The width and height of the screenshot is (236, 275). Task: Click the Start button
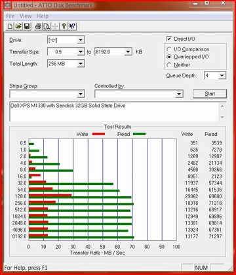[x=210, y=94]
